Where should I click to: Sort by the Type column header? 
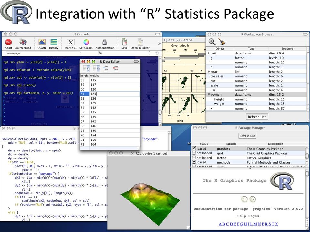(251, 49)
